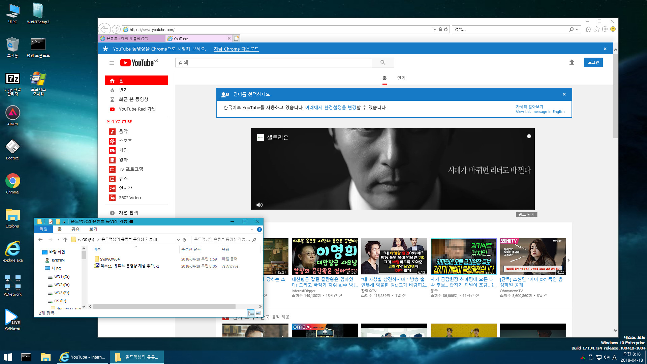Click the ad info icon on video

pos(529,136)
